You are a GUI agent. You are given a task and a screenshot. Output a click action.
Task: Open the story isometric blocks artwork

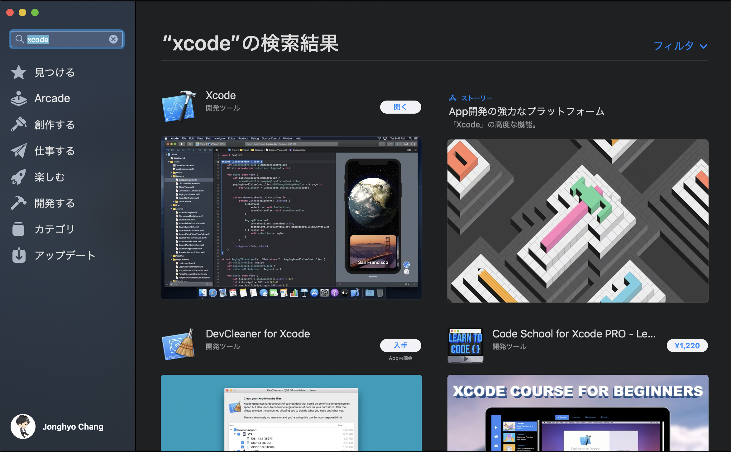coord(578,221)
